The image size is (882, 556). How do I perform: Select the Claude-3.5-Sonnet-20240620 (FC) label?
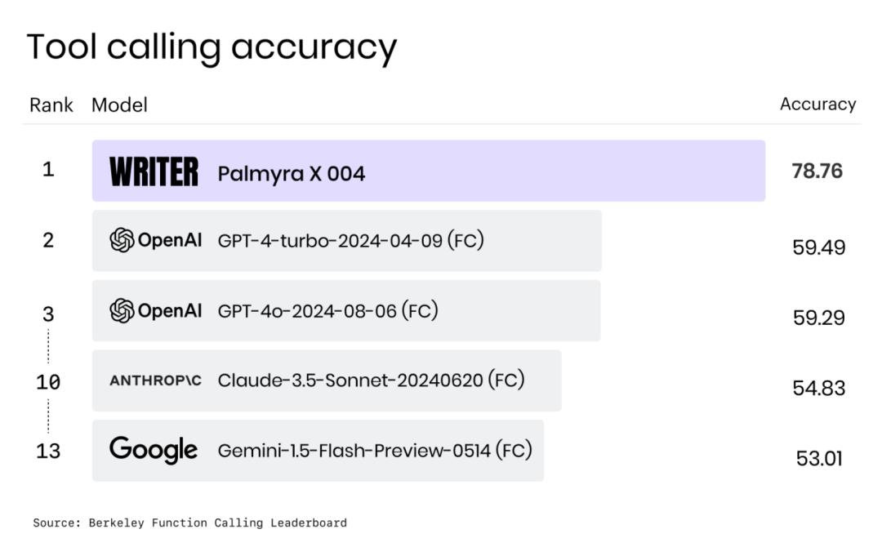coord(371,380)
